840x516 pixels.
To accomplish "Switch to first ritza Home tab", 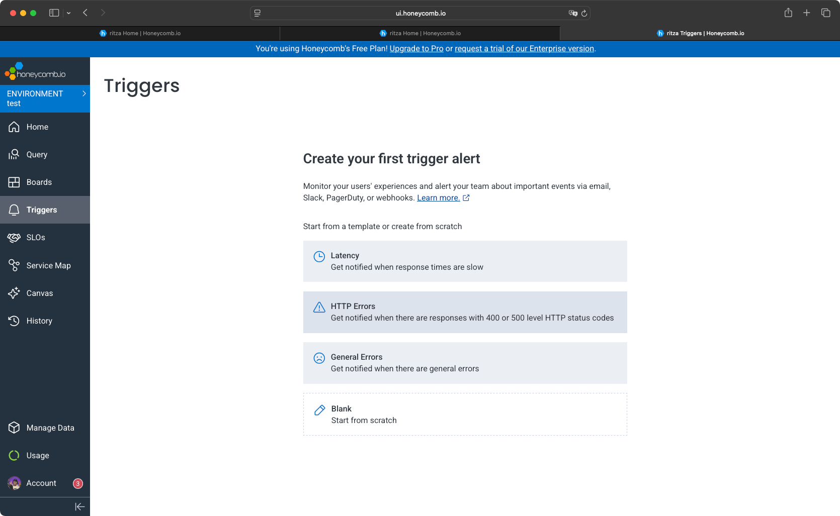I will point(140,33).
